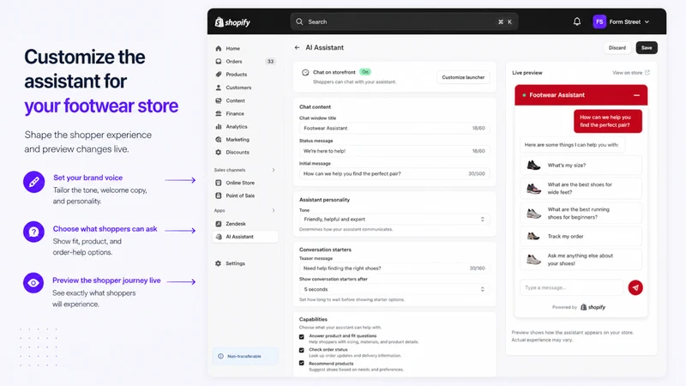
Task: Click the external link icon by View on store
Action: pyautogui.click(x=647, y=73)
